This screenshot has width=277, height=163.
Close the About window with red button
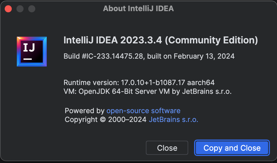coord(8,9)
